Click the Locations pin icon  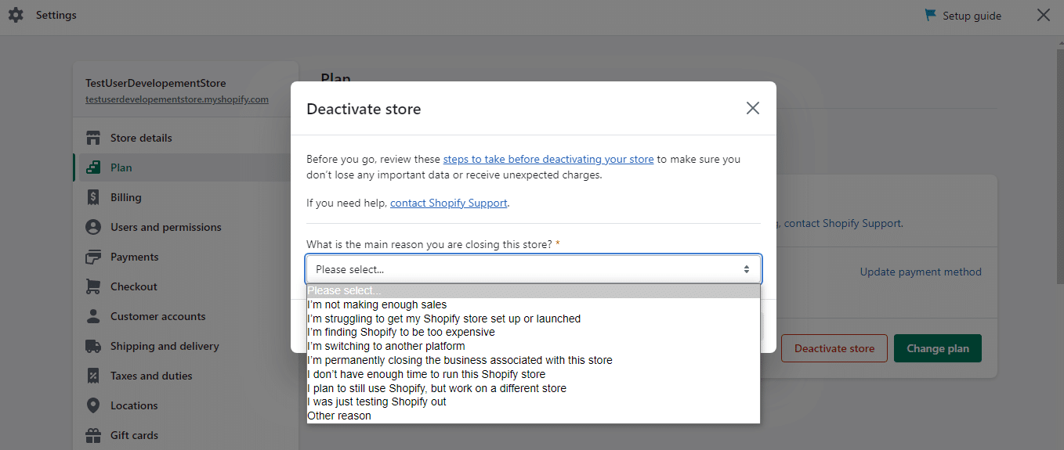[93, 405]
